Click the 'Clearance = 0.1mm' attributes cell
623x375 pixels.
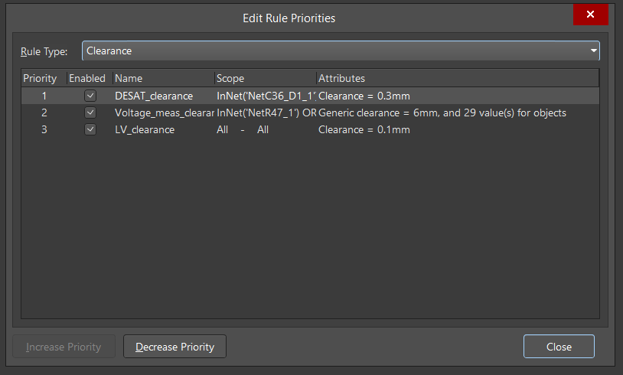[364, 129]
